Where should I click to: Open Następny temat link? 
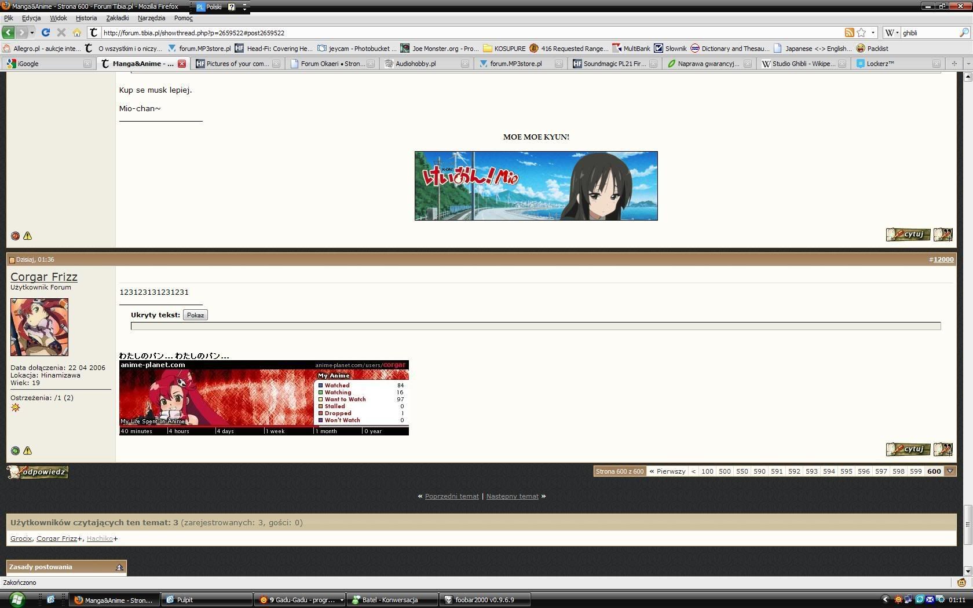click(x=513, y=496)
